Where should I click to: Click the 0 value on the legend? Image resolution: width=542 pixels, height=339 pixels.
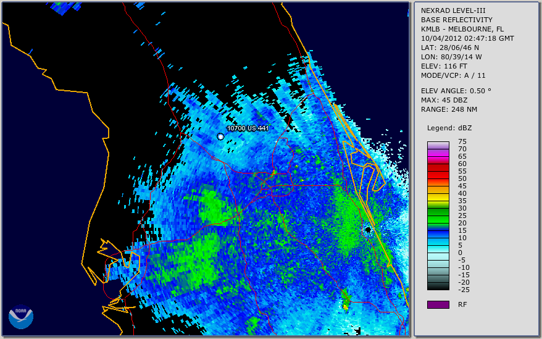pos(460,253)
